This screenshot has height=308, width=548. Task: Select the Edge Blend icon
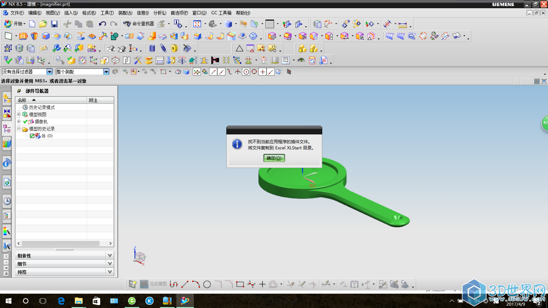point(198,36)
